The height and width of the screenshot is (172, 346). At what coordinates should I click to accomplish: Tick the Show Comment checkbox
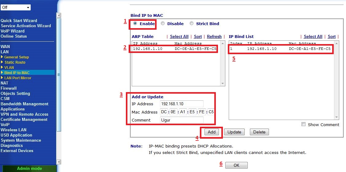point(304,124)
